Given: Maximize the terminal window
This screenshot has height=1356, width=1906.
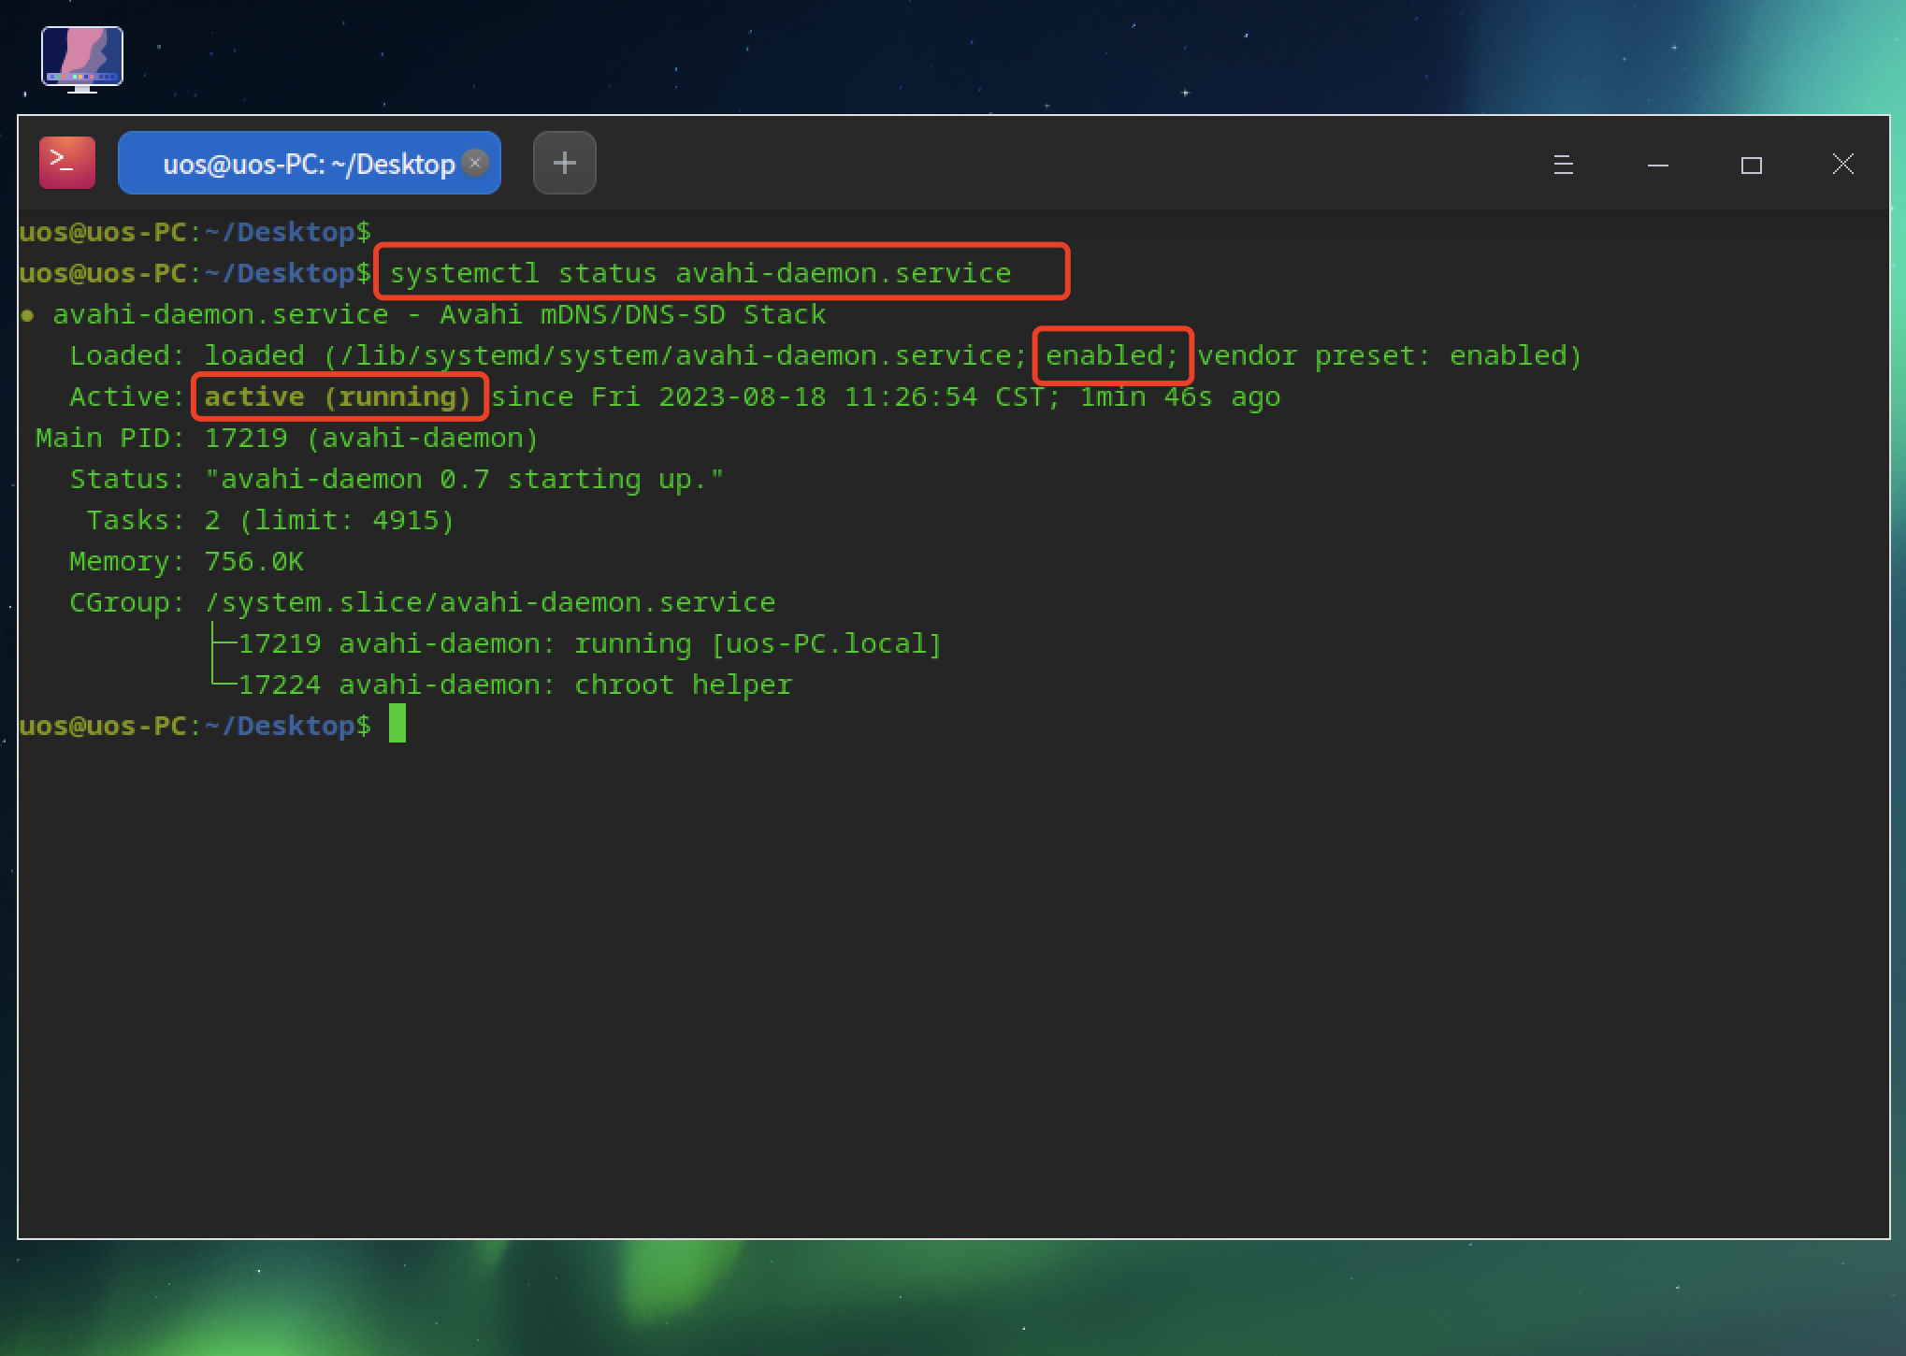Looking at the screenshot, I should point(1751,165).
